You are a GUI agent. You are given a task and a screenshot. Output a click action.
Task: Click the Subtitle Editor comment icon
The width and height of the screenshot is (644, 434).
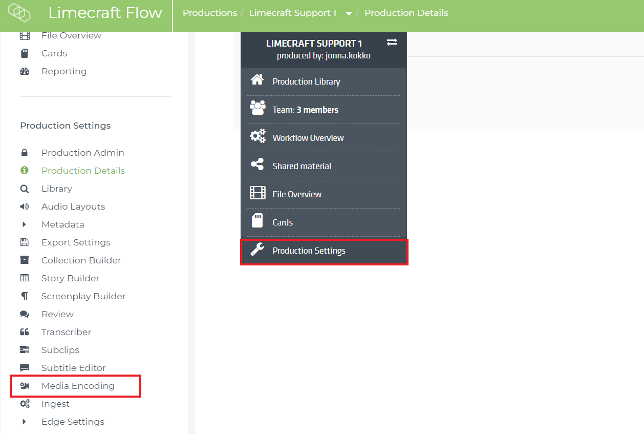tap(25, 368)
